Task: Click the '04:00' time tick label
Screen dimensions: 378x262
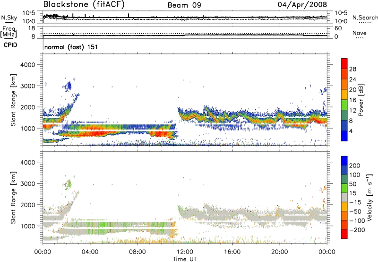Action: point(90,252)
